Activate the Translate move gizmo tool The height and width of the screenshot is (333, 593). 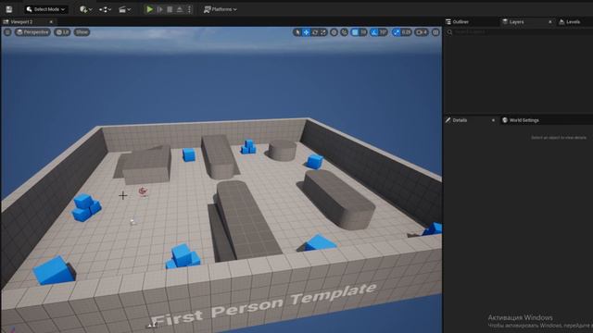(x=306, y=32)
